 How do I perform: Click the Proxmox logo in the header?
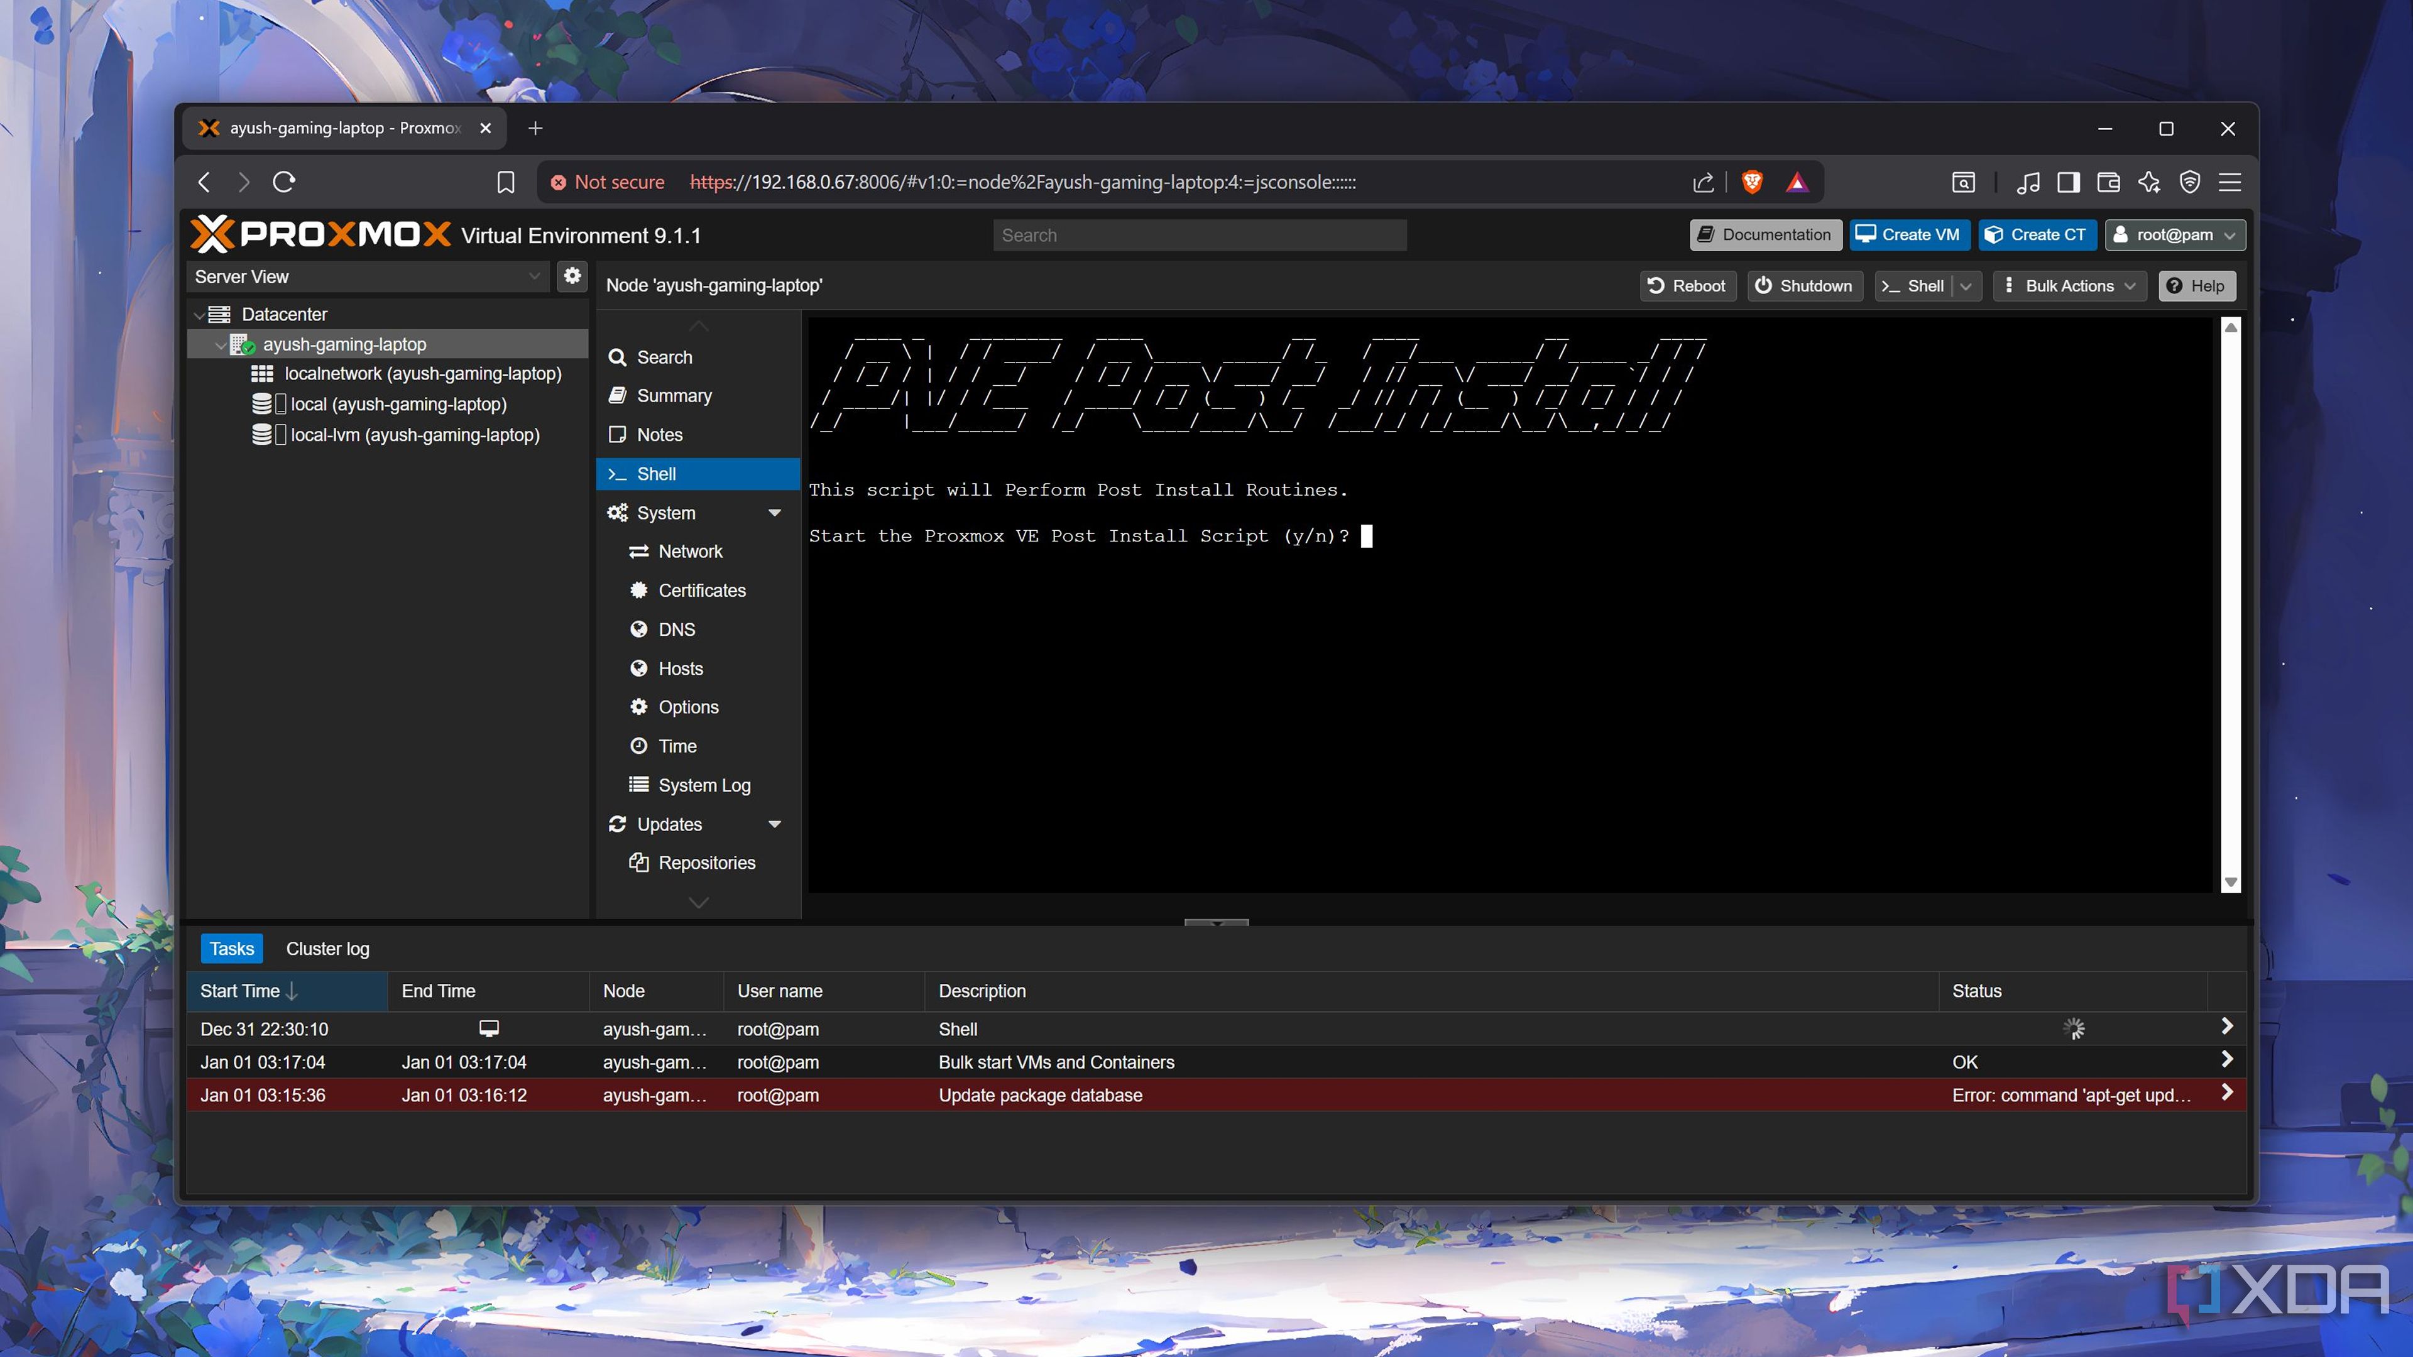point(320,234)
